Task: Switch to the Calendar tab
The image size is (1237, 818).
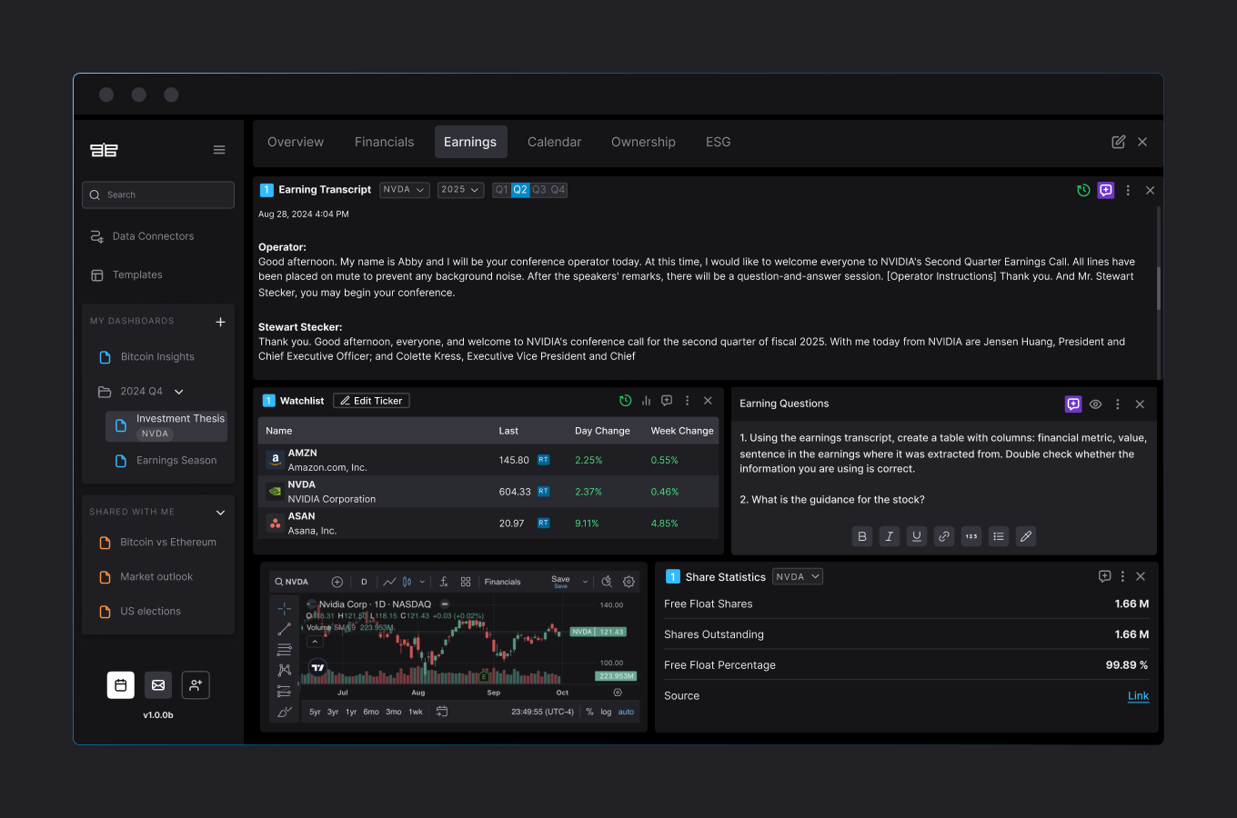Action: click(554, 142)
